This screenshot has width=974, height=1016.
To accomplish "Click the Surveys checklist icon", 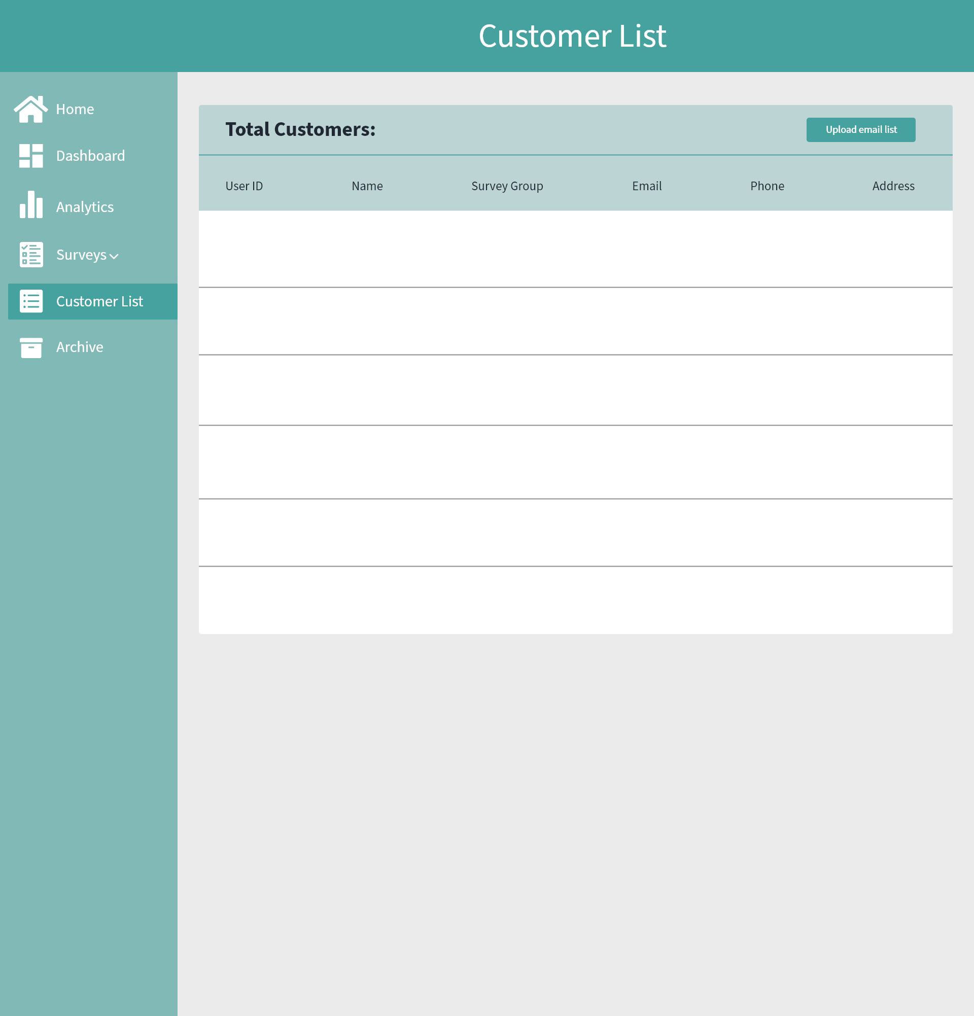I will [x=31, y=255].
